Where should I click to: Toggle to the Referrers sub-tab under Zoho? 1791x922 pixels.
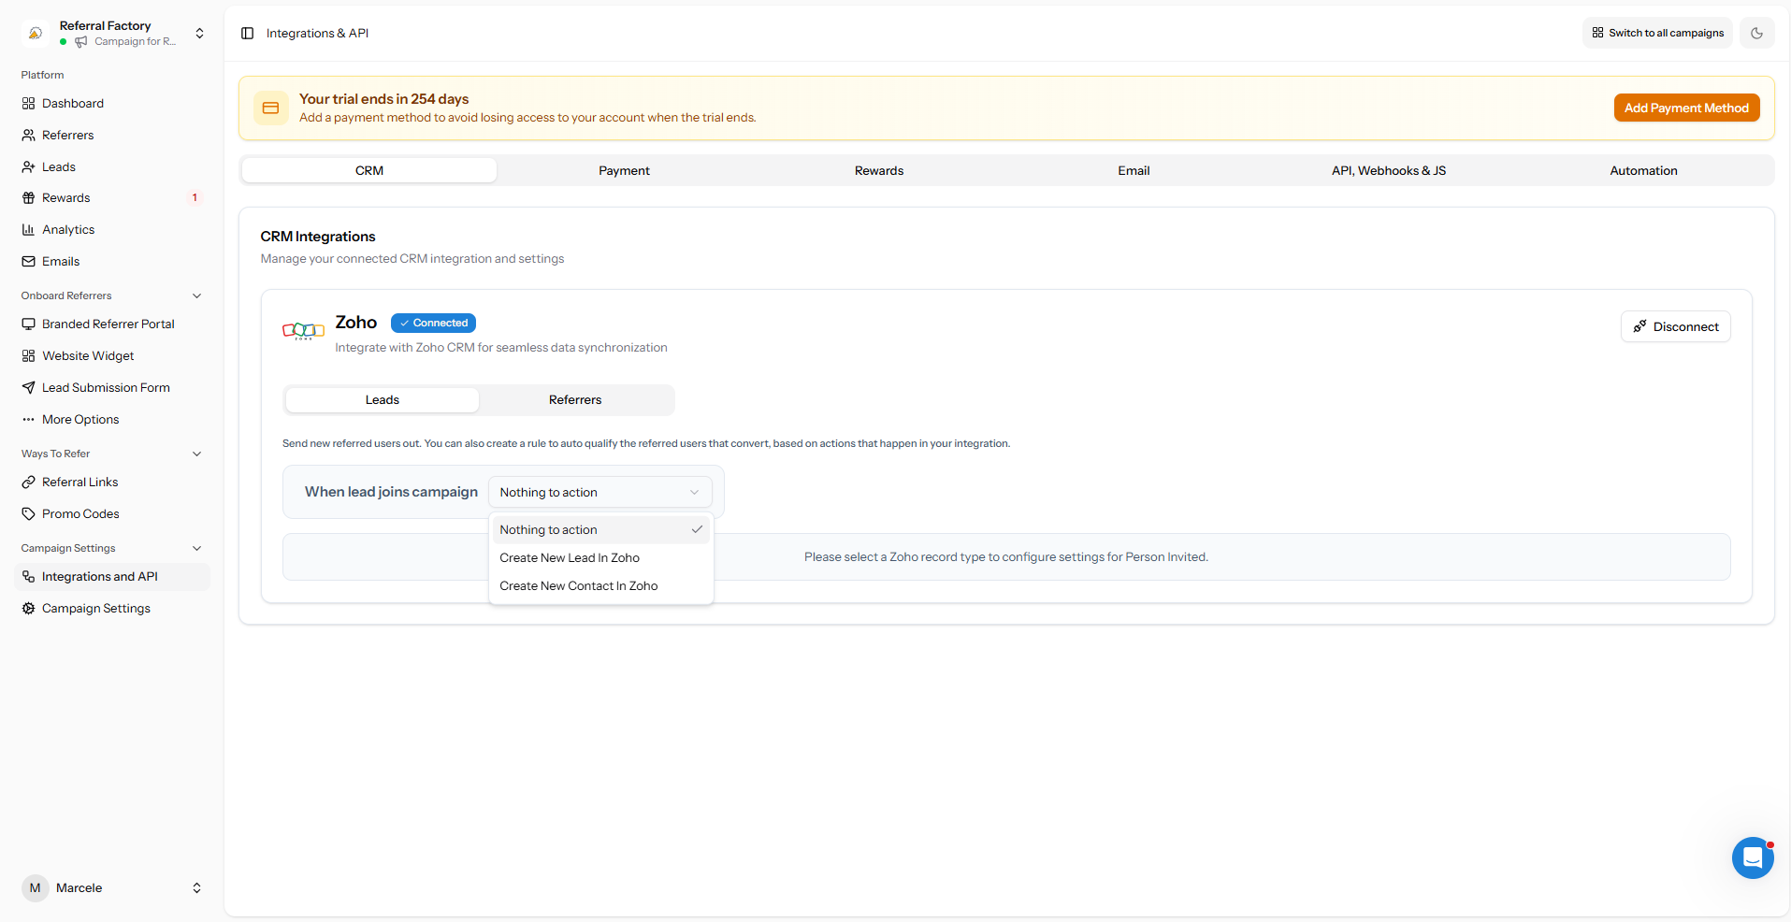click(575, 400)
